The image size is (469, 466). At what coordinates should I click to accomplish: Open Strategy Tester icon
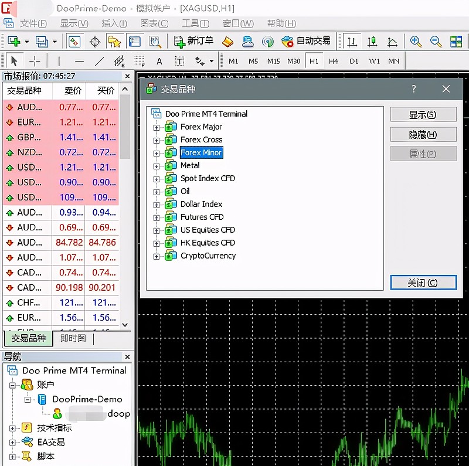coord(155,42)
